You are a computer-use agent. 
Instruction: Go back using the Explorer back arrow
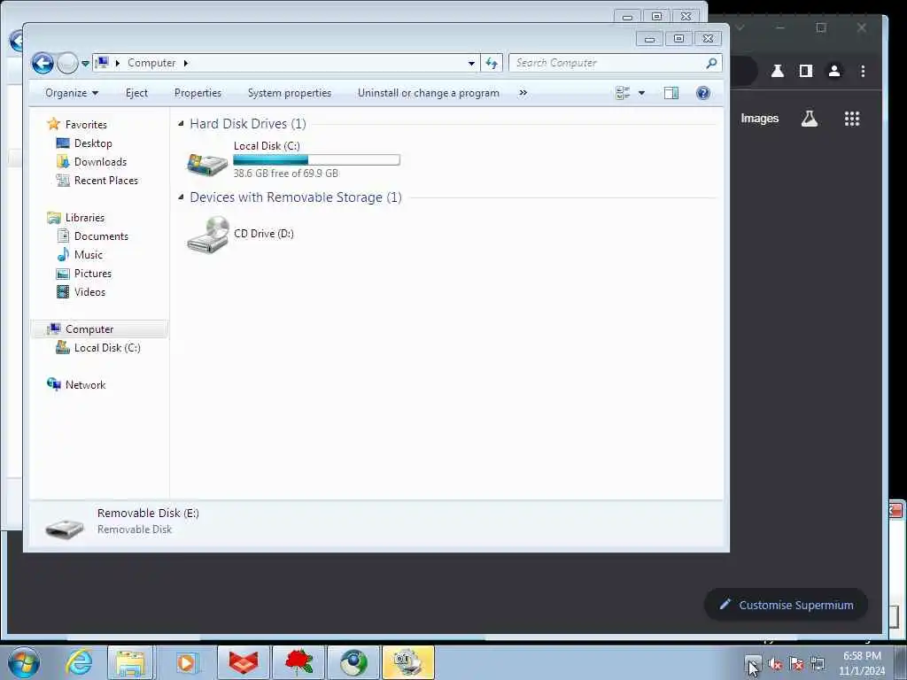(43, 63)
